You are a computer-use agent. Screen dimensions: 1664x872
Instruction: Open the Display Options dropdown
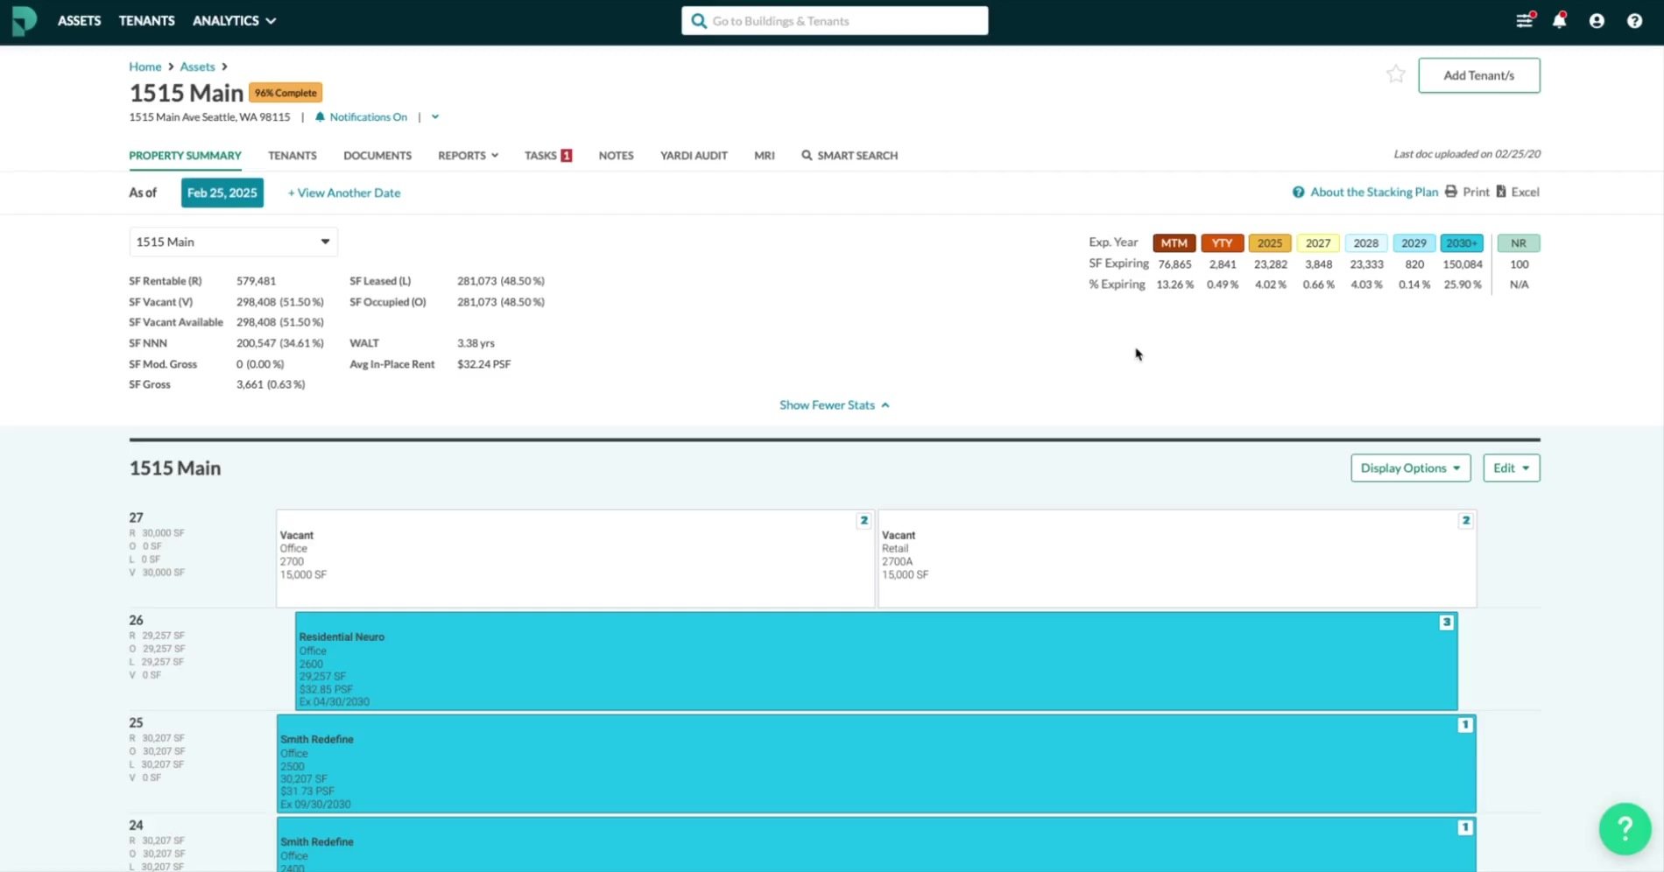(1410, 468)
